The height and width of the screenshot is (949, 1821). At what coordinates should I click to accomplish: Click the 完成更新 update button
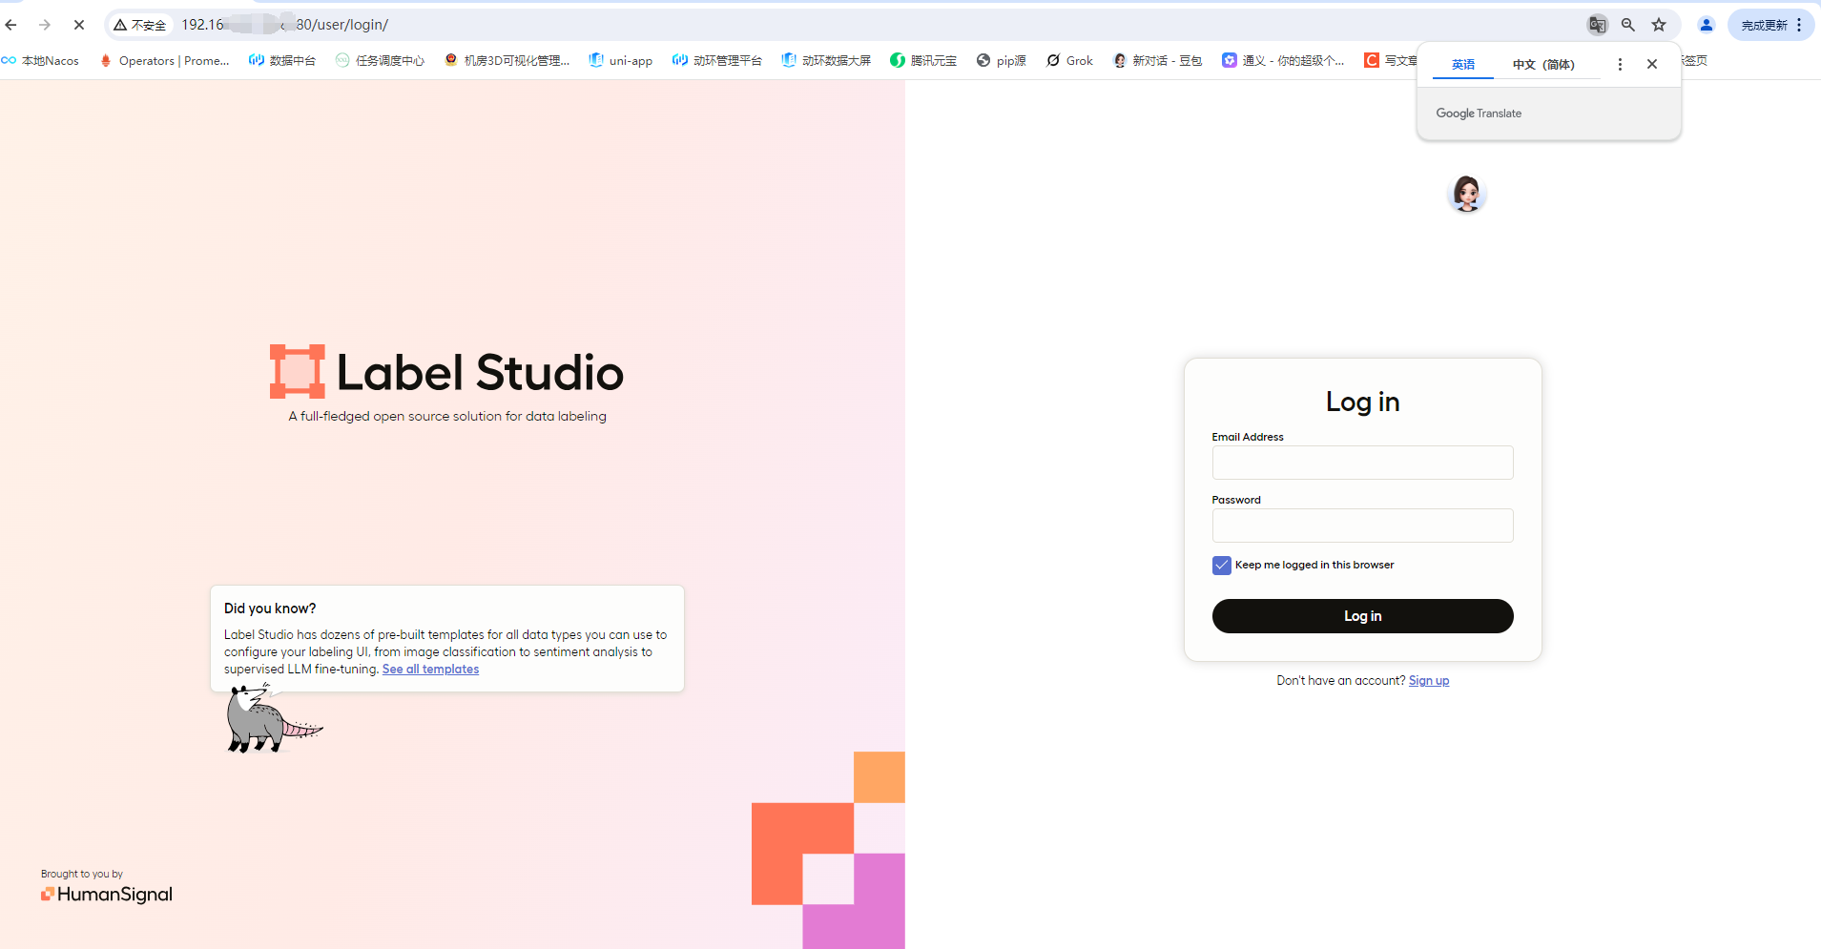point(1771,25)
